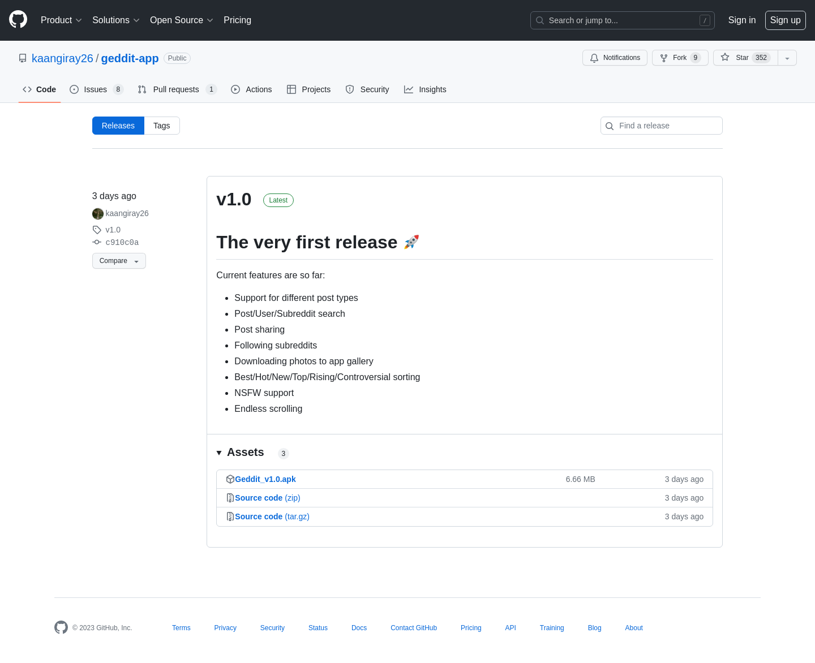Expand the Solutions menu

115,20
